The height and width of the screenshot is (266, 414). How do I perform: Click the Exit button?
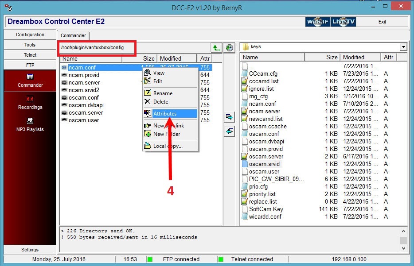click(x=382, y=22)
